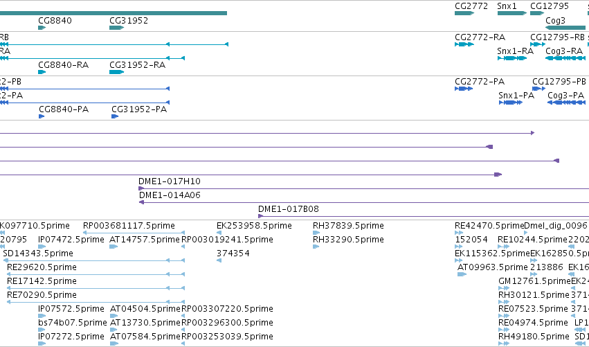Select transcript CG8840-RA
The height and width of the screenshot is (347, 589).
click(x=42, y=72)
